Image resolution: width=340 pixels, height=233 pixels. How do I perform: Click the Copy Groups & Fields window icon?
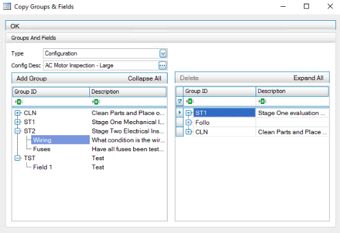tap(7, 7)
